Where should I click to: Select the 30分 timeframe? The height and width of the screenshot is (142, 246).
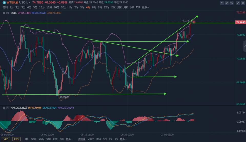64,7
